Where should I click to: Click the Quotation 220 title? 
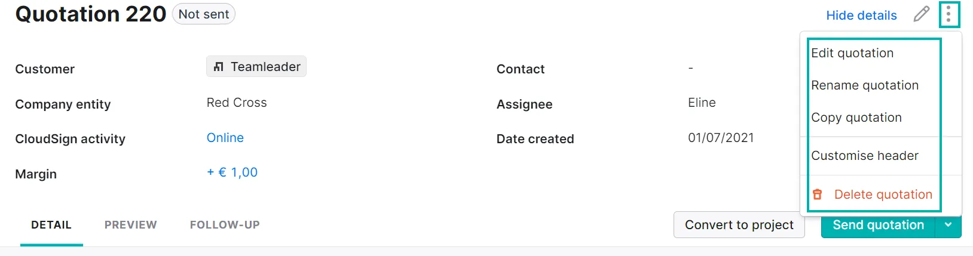click(91, 14)
